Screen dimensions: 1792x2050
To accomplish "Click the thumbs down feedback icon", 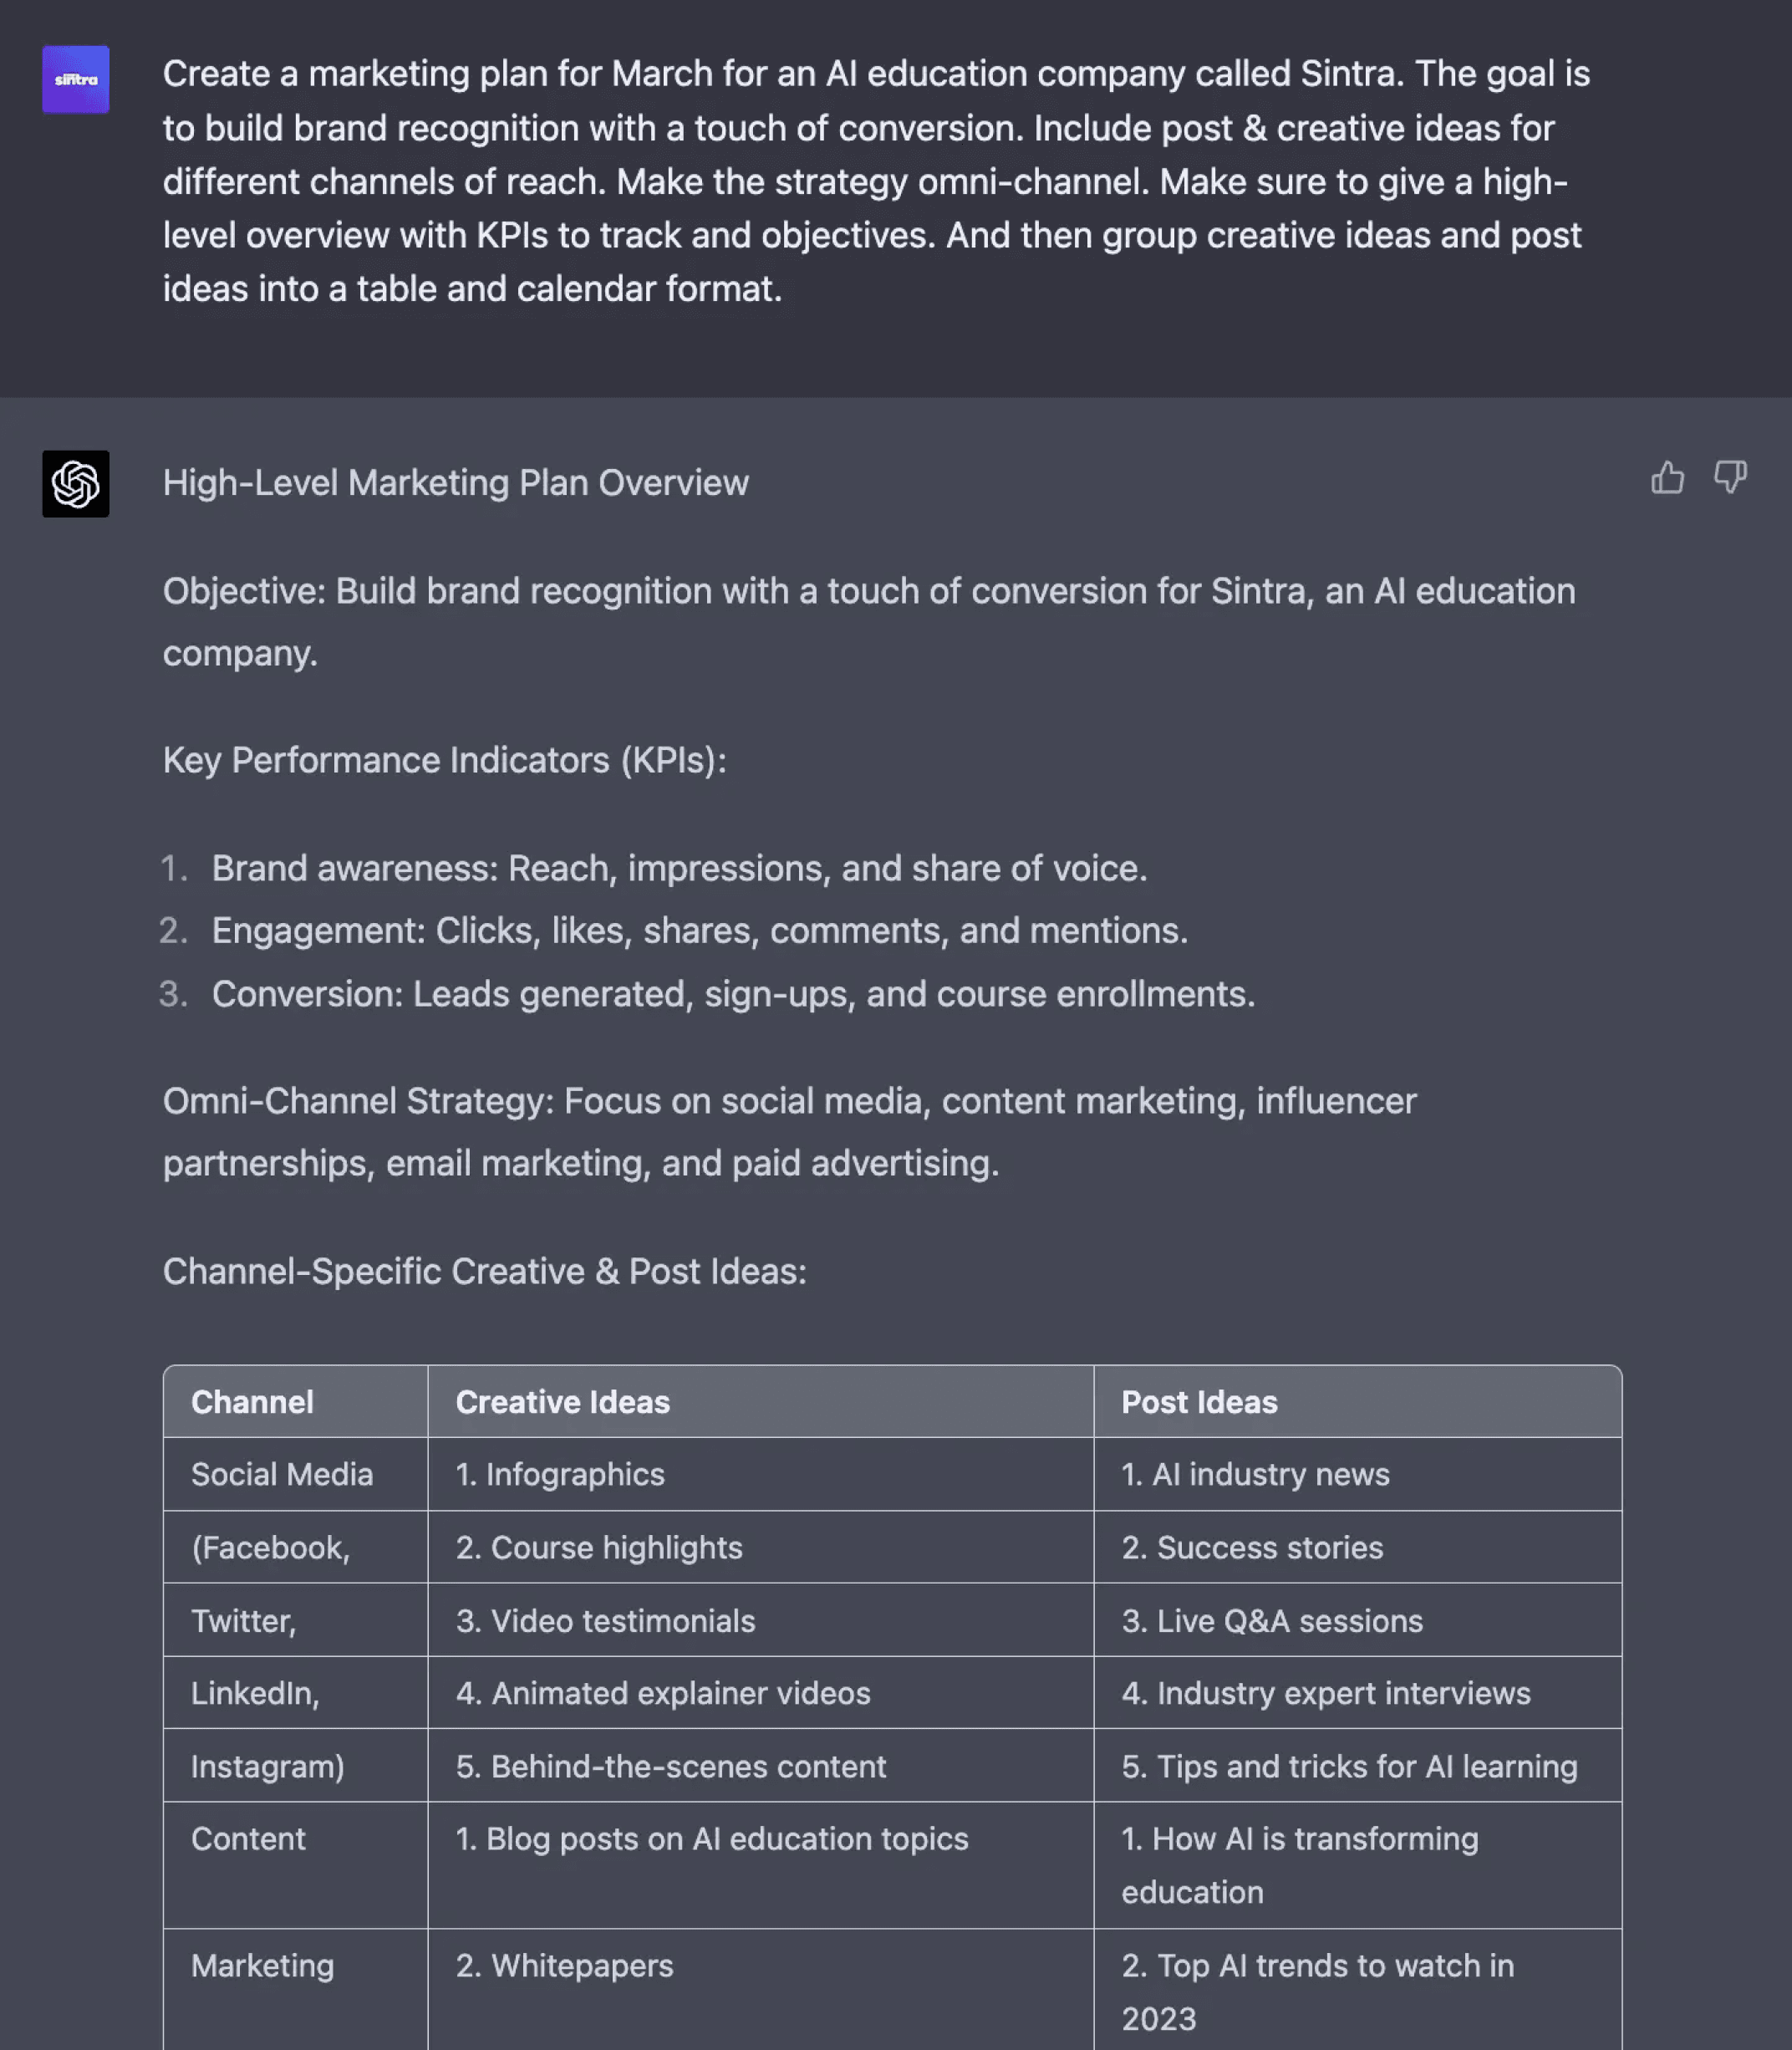I will pos(1730,478).
